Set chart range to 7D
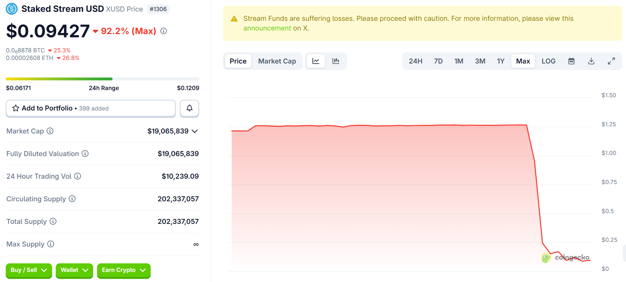Image resolution: width=626 pixels, height=282 pixels. click(438, 61)
